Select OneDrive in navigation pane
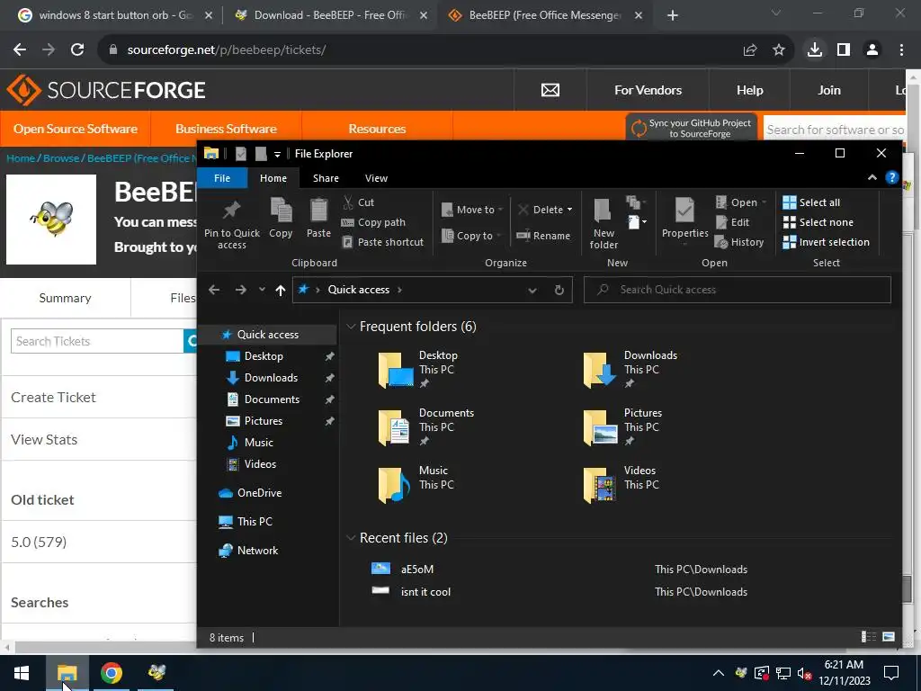Image resolution: width=921 pixels, height=691 pixels. (x=259, y=492)
